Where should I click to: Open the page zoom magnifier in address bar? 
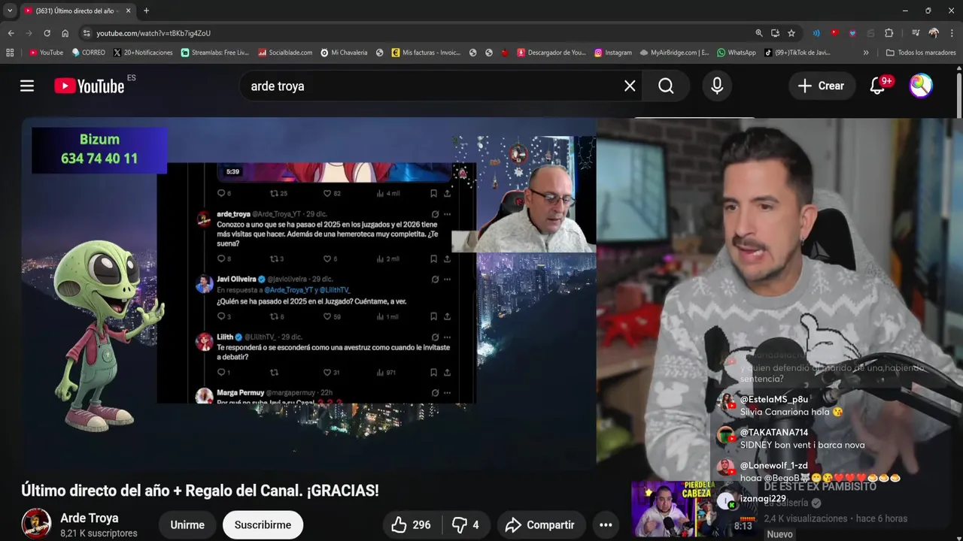(759, 33)
